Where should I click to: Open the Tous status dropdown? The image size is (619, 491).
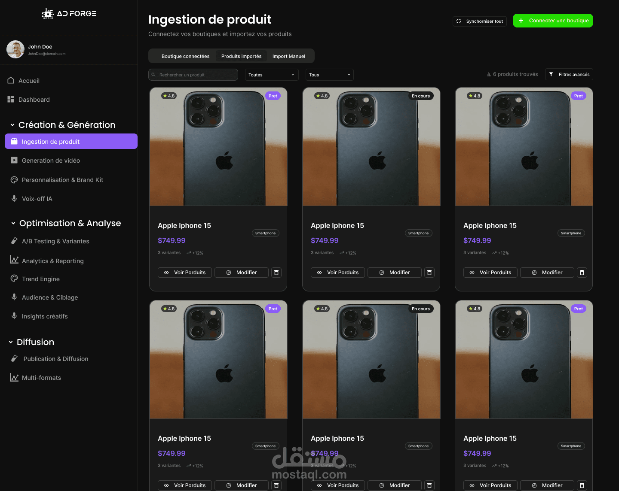[329, 75]
